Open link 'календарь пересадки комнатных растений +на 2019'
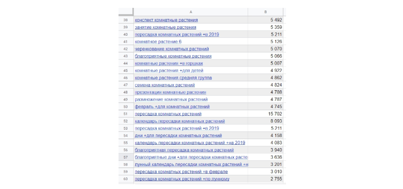This screenshot has width=403, height=189. coord(190,143)
